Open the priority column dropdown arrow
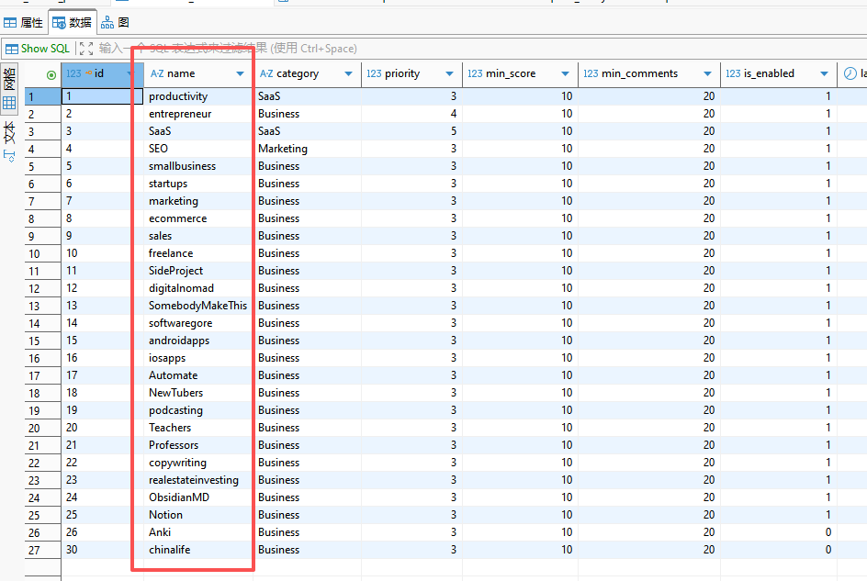The height and width of the screenshot is (581, 867). tap(450, 74)
